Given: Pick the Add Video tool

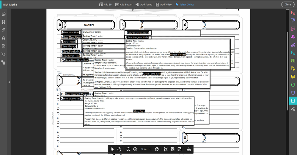Looking at the screenshot, I should [x=164, y=4].
